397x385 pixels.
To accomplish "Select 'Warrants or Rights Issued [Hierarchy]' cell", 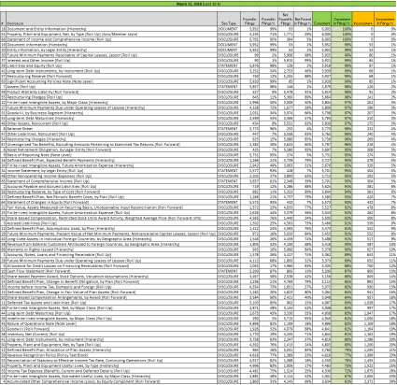I will (x=111, y=250).
